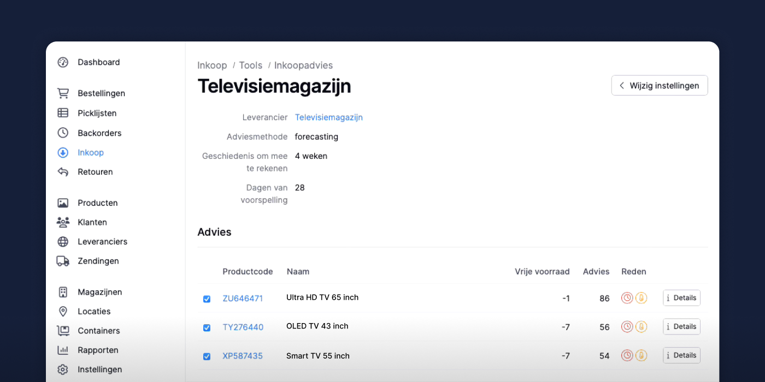This screenshot has width=765, height=382.
Task: Show Details for Smart TV 55 inch
Action: tap(681, 355)
